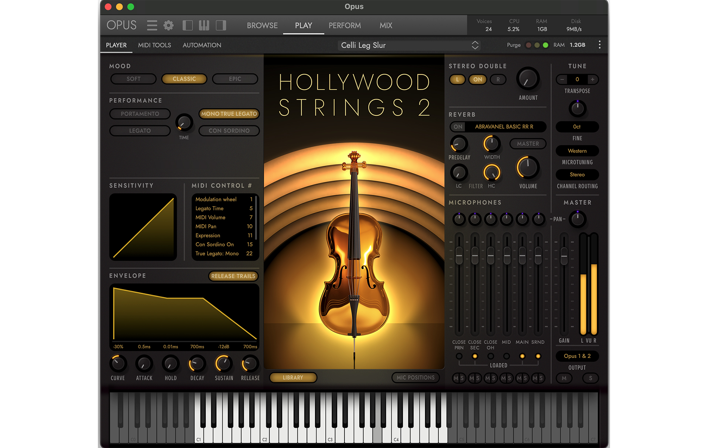Switch to the Browse page
This screenshot has width=709, height=448.
(x=262, y=25)
